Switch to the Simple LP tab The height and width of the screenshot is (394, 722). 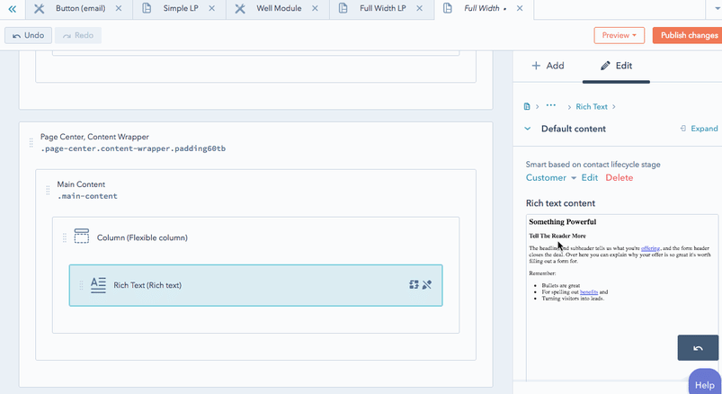tap(181, 8)
